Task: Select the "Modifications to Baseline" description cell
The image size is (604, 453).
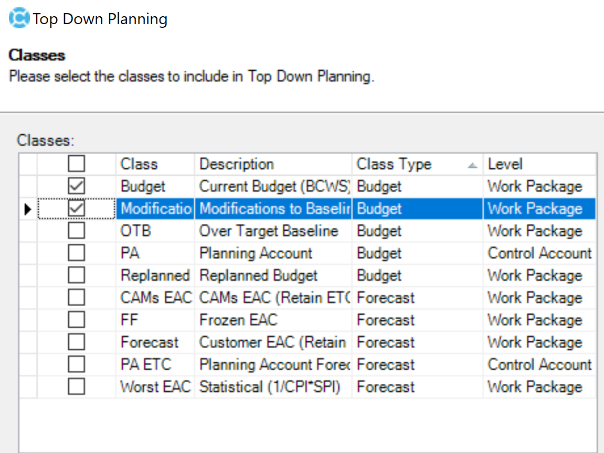Action: click(273, 209)
